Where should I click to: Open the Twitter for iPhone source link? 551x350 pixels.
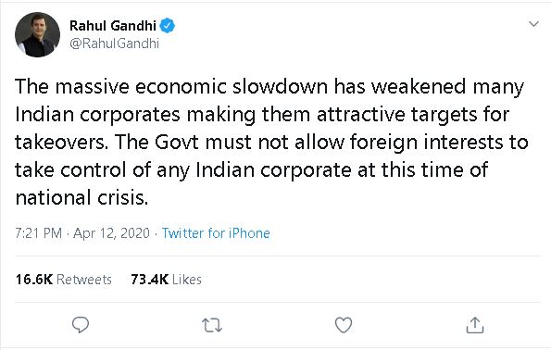(x=216, y=233)
